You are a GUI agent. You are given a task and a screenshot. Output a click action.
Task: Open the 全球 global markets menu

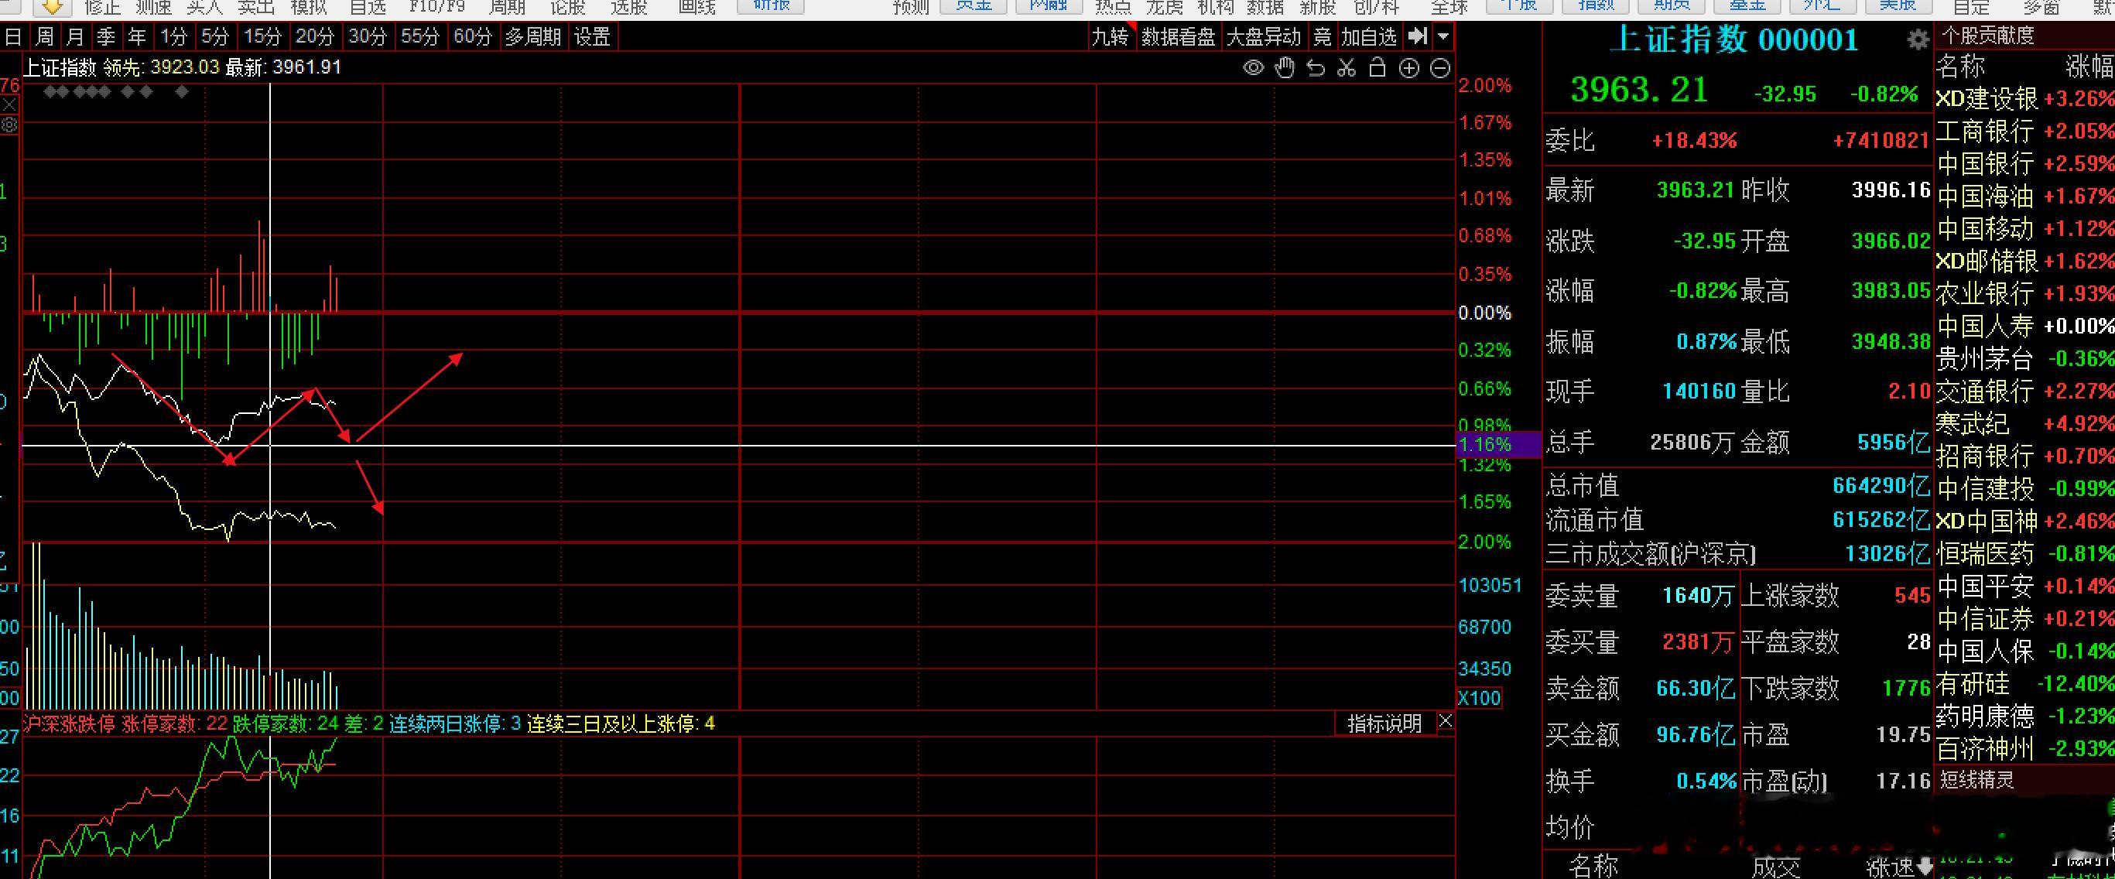1449,8
